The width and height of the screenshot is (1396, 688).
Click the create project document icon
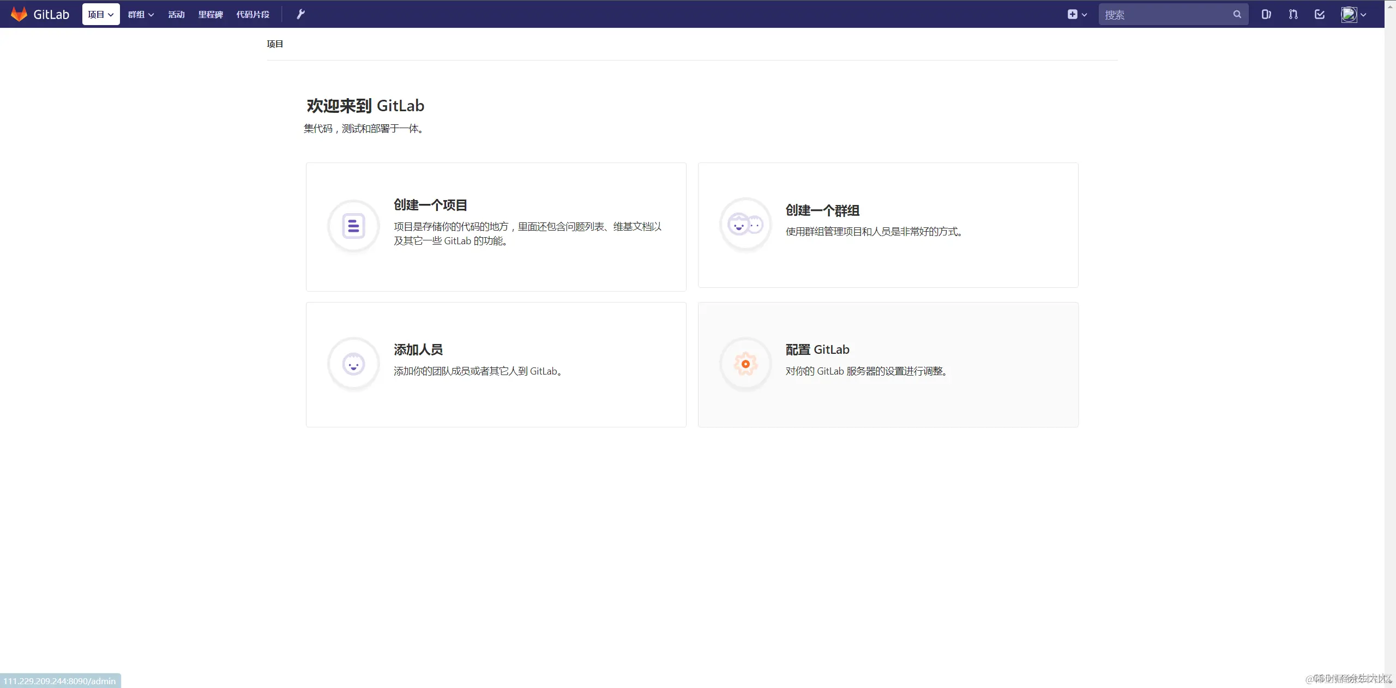coord(353,226)
